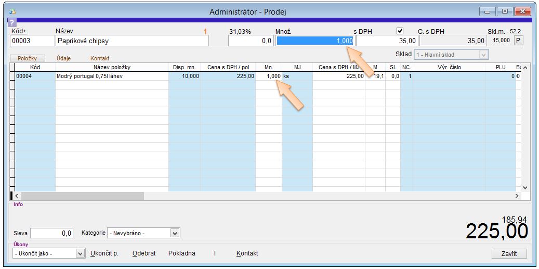The height and width of the screenshot is (269, 539).
Task: Open the Sklad warehouse dropdown
Action: 483,55
